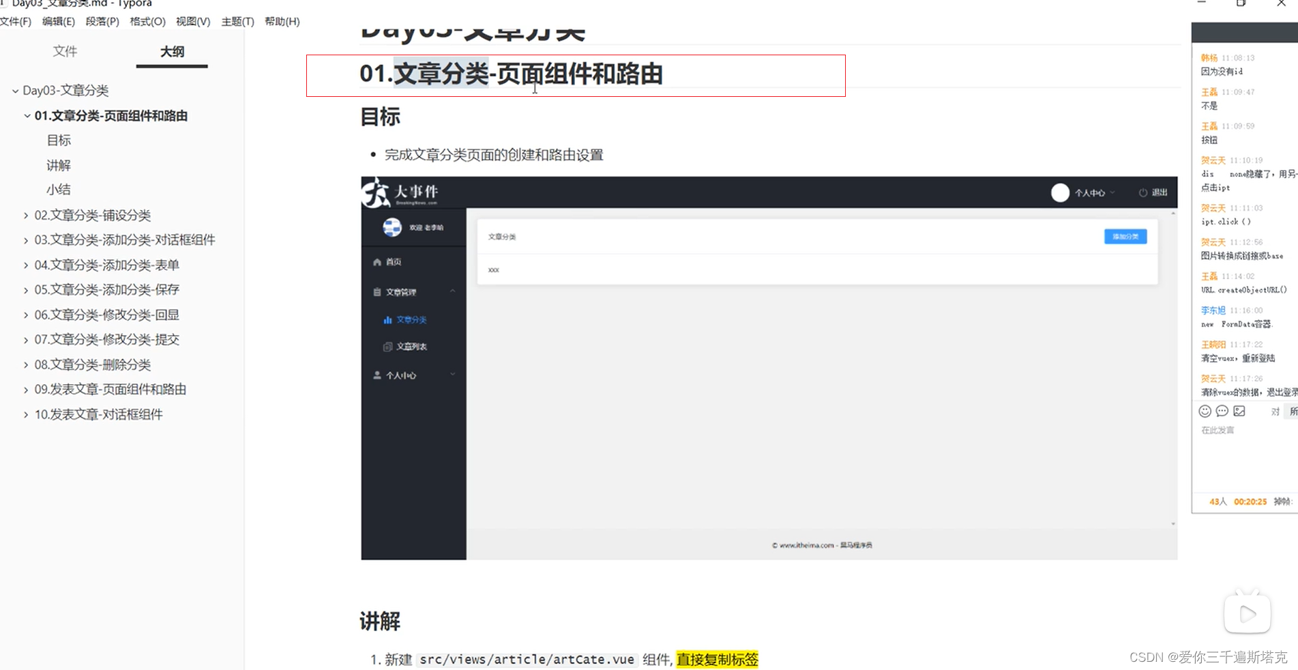Expand the 02.文章分类-铺设分类 outline chevron

coord(26,216)
